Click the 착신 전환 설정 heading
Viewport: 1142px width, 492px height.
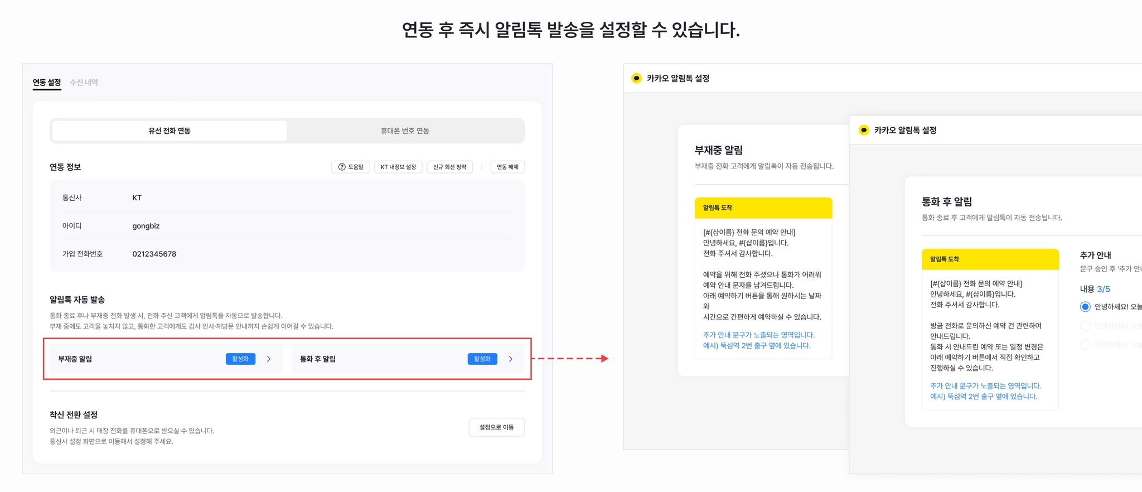(x=74, y=414)
